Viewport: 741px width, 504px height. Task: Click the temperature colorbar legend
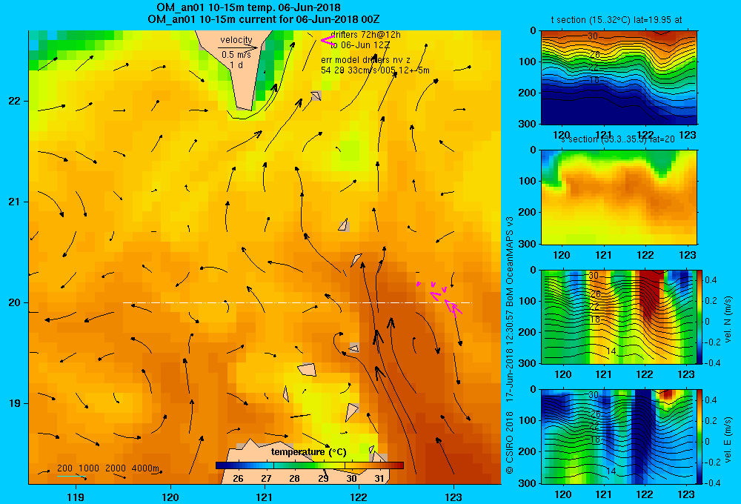click(x=309, y=465)
